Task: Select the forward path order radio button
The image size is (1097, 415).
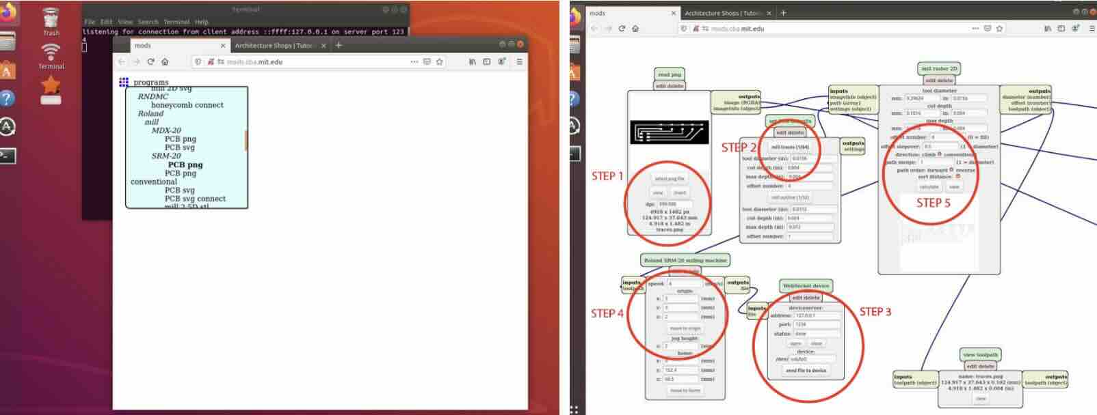Action: 951,169
